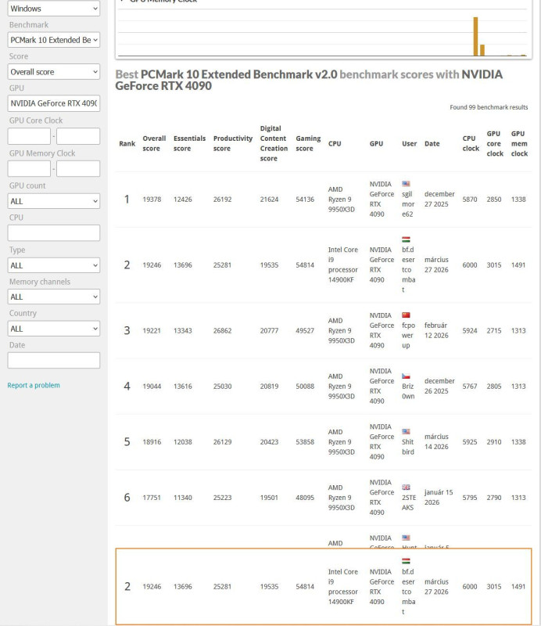Focus the GPU filter field with NVIDIA GeForce RTX 4090
The image size is (541, 626).
point(53,103)
